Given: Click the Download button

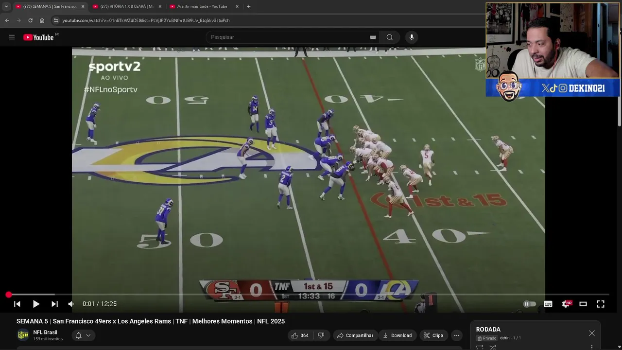Looking at the screenshot, I should pyautogui.click(x=397, y=335).
